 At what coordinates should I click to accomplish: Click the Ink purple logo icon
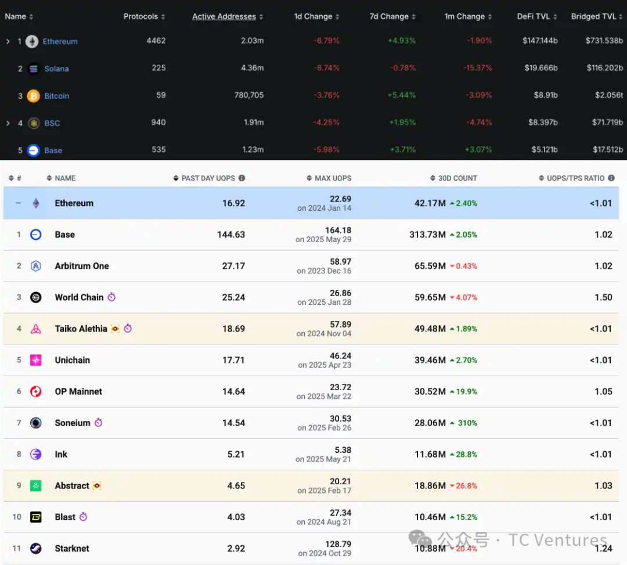coord(36,454)
